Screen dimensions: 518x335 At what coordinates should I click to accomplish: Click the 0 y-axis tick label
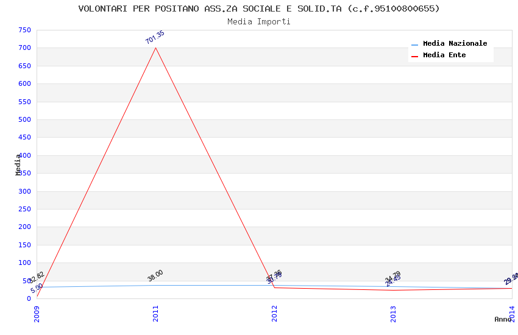29,298
